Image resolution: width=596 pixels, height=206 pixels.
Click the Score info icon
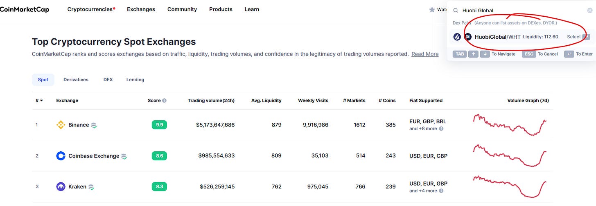click(164, 100)
